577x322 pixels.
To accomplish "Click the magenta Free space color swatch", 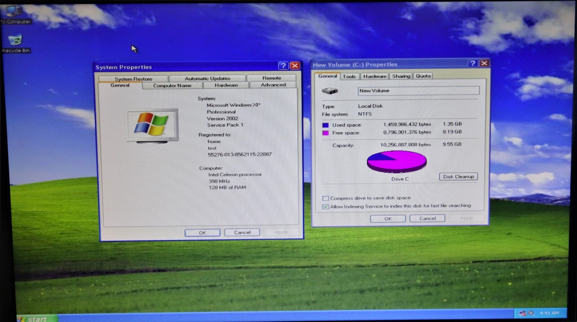I will coord(325,133).
